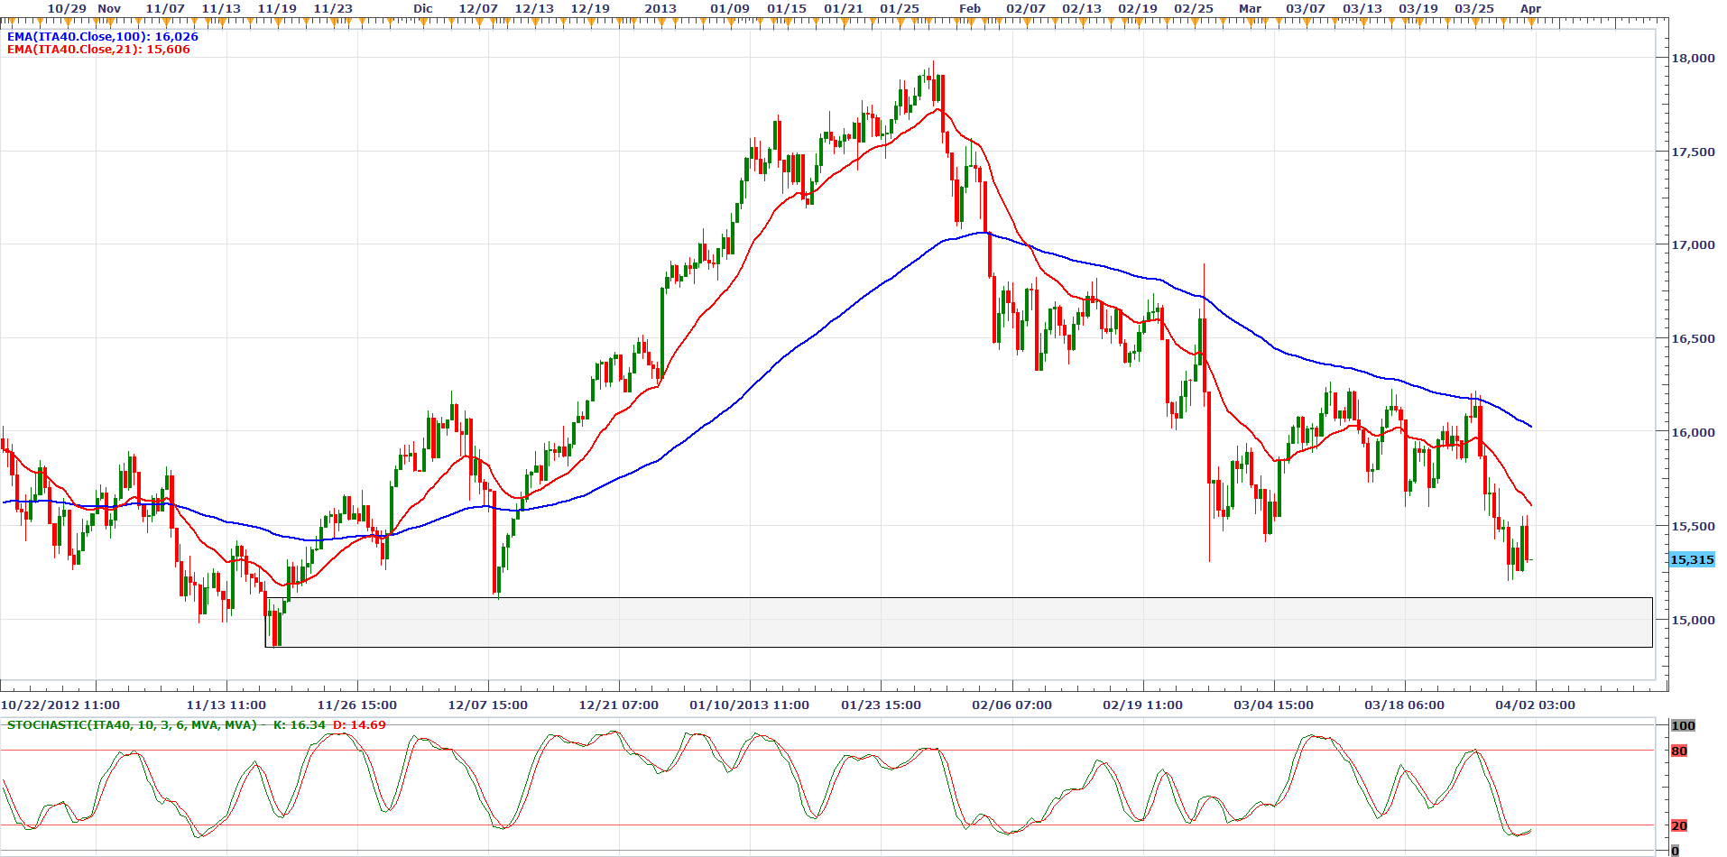Click the blue EMA 100 indicator label
1727x857 pixels.
[x=102, y=37]
